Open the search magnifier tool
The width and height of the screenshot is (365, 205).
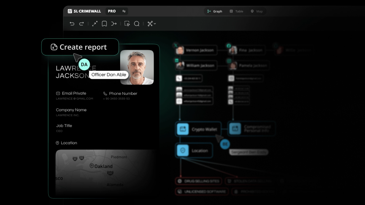tap(136, 24)
